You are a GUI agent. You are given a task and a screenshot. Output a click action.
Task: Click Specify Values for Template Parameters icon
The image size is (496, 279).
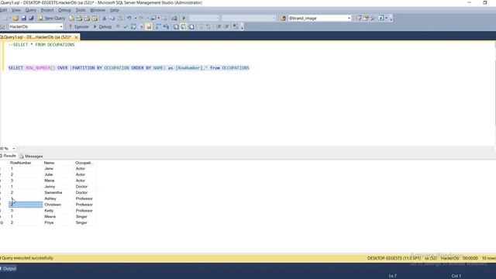(236, 26)
